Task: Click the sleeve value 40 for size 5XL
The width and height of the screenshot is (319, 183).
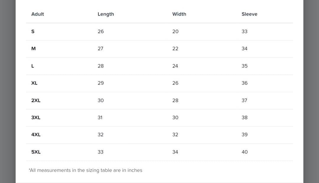Action: [245, 152]
